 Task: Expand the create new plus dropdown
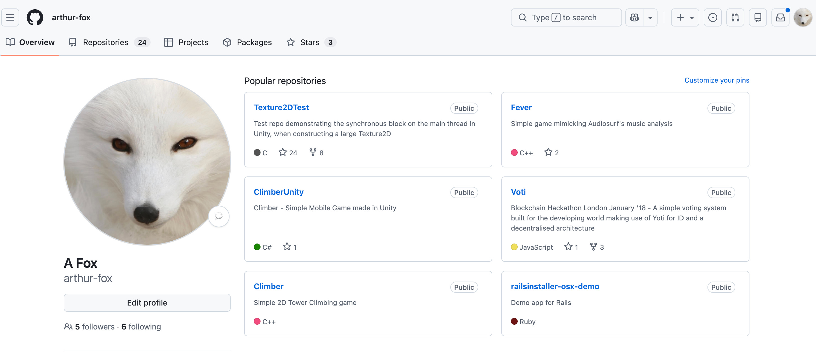coord(685,17)
